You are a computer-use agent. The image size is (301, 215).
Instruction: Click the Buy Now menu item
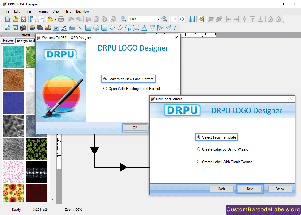83,11
